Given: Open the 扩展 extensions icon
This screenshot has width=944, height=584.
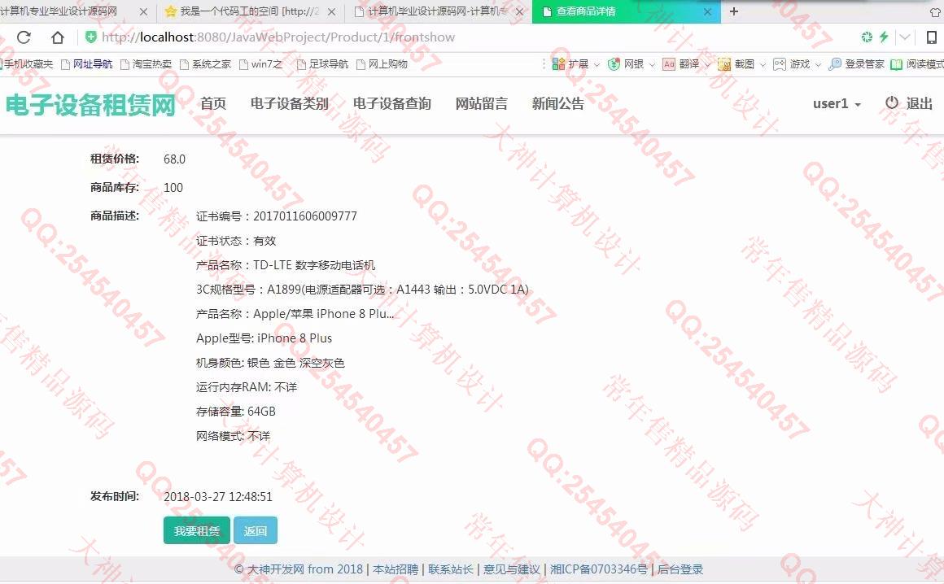Looking at the screenshot, I should click(x=558, y=63).
